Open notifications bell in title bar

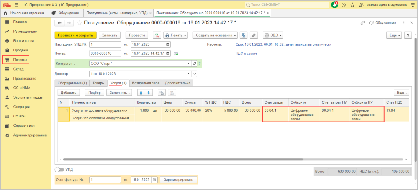(335, 4)
